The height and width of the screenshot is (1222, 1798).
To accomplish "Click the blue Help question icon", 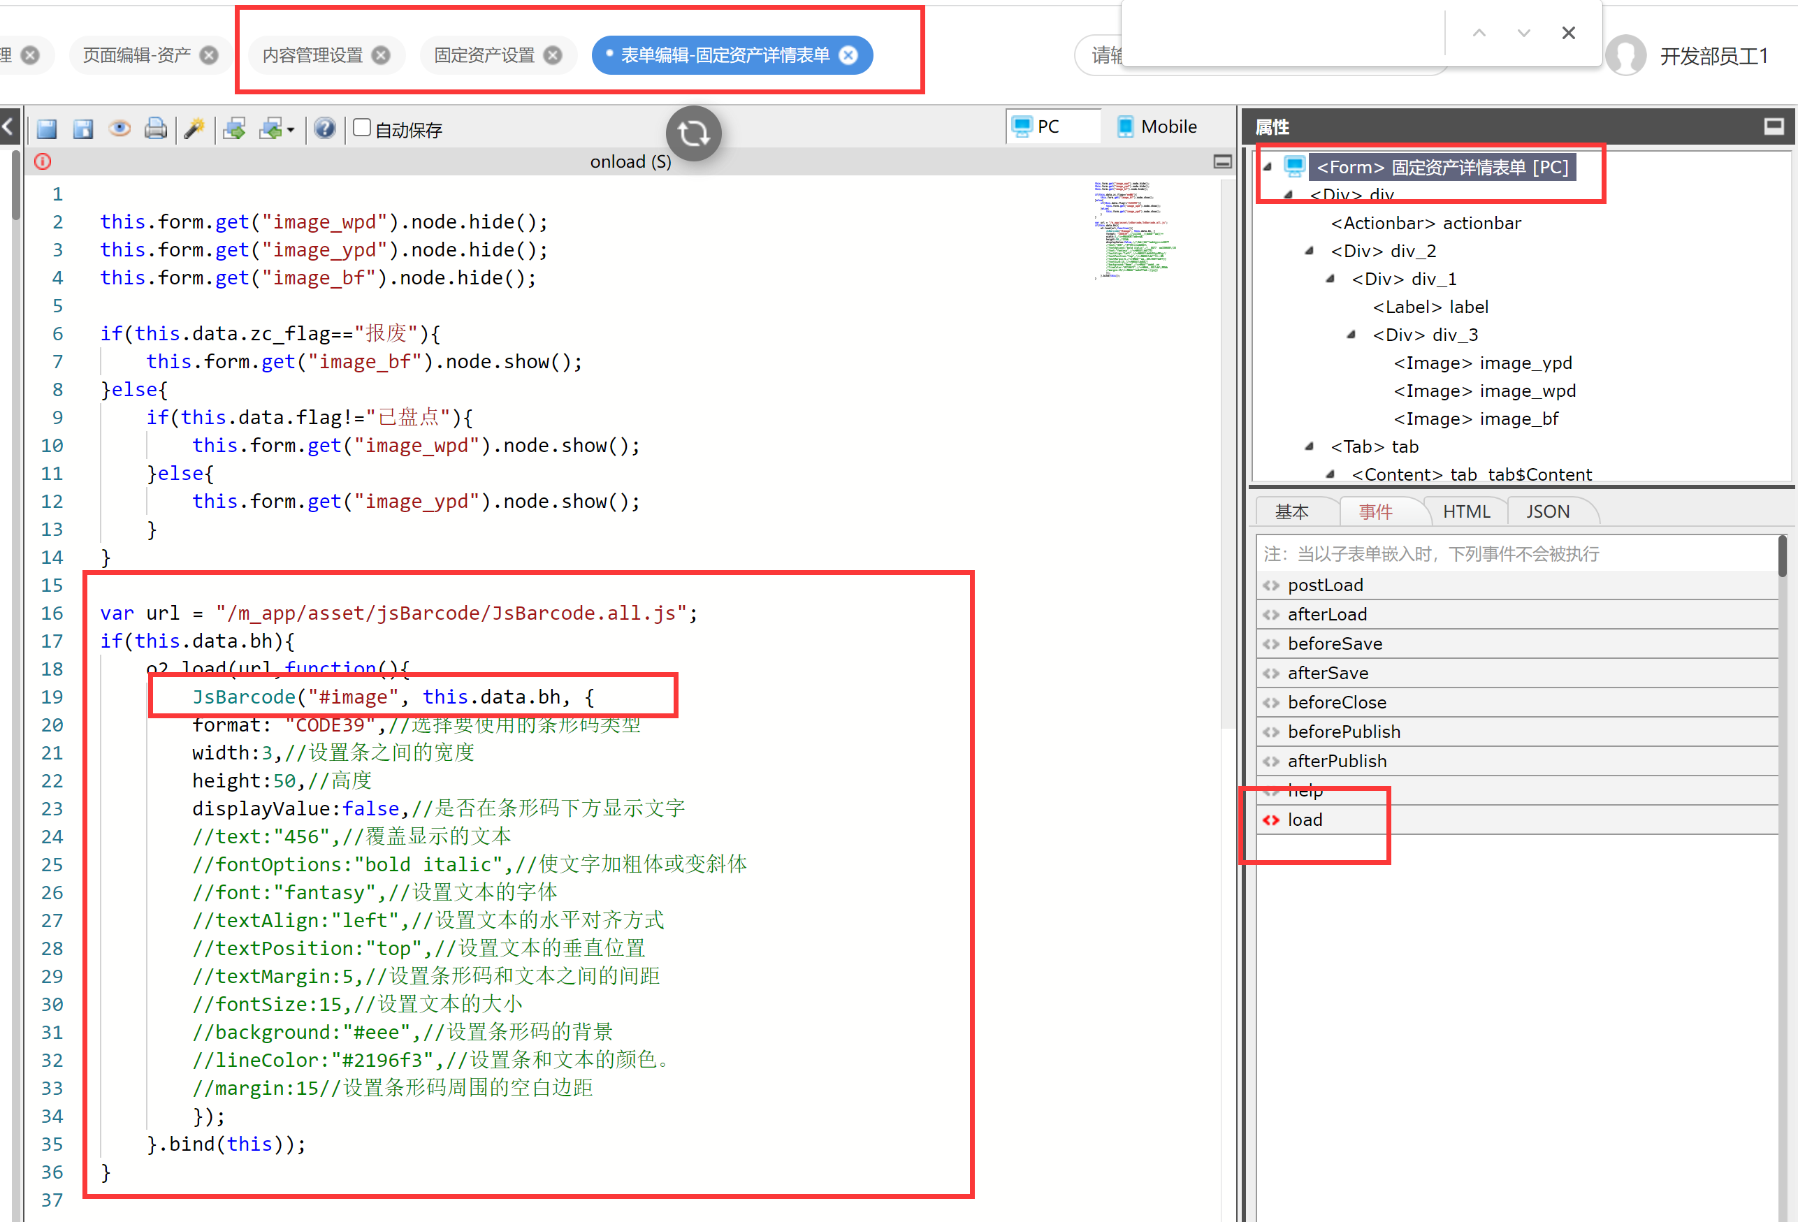I will (x=325, y=129).
